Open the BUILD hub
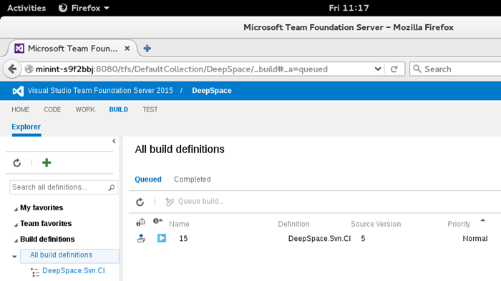This screenshot has height=281, width=501. pyautogui.click(x=119, y=109)
